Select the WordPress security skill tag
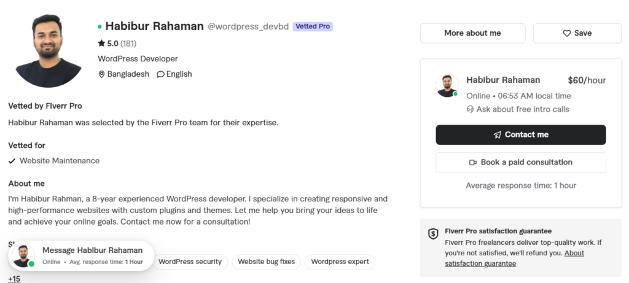The width and height of the screenshot is (629, 283). tap(190, 262)
